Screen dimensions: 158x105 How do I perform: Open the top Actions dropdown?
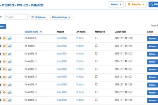pos(116,4)
